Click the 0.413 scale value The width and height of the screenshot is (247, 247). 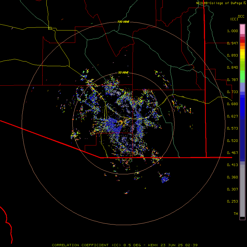coord(232,165)
